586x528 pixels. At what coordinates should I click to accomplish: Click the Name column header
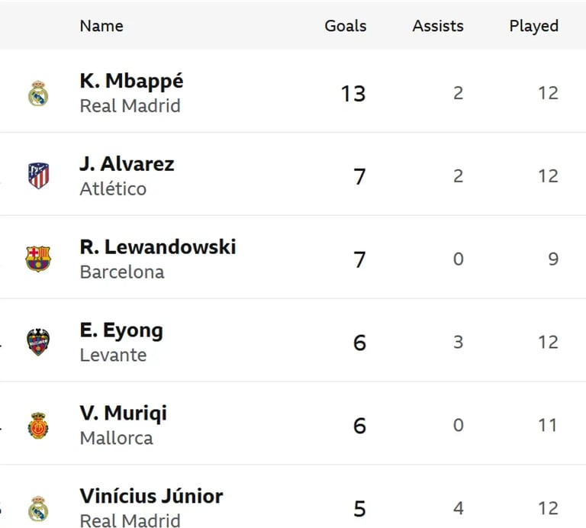(101, 26)
